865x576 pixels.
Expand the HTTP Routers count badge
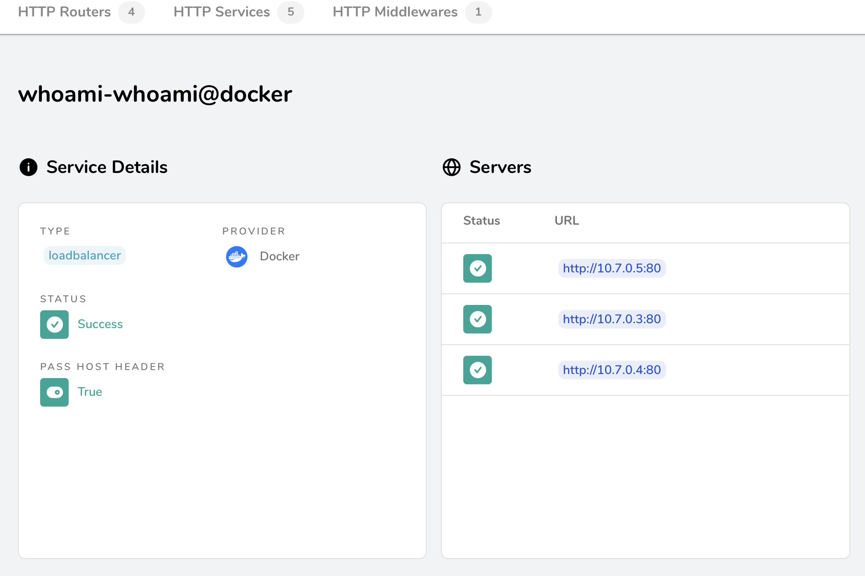[131, 12]
